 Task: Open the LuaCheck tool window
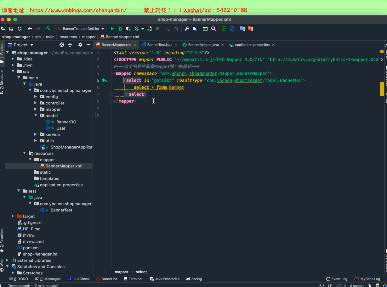pos(79,279)
